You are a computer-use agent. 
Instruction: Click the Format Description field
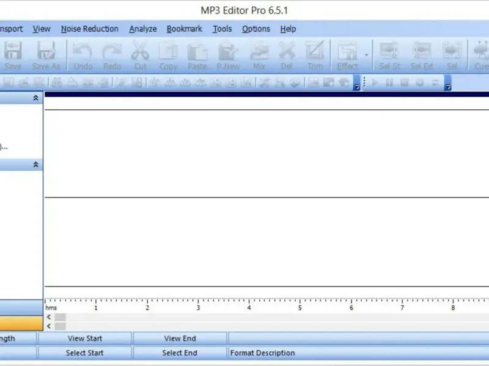pyautogui.click(x=359, y=353)
